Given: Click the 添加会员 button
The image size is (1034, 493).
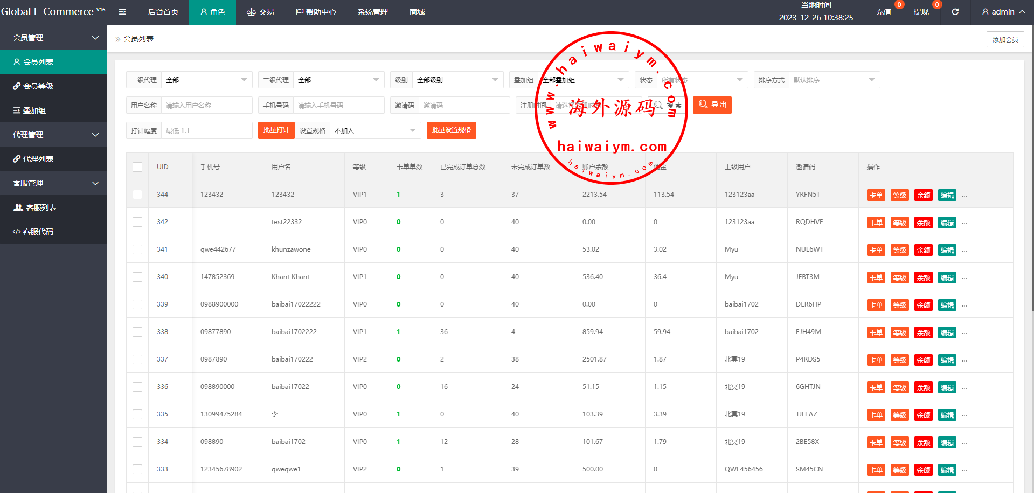Looking at the screenshot, I should pyautogui.click(x=1005, y=39).
